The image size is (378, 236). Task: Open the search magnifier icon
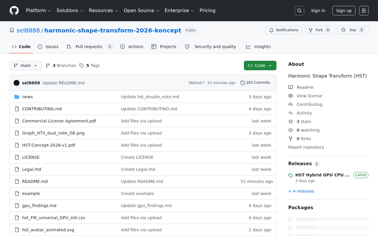click(299, 11)
